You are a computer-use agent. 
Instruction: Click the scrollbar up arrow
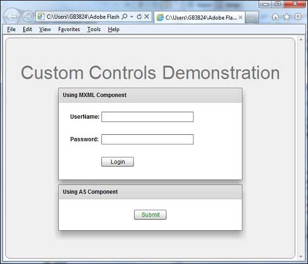pyautogui.click(x=301, y=39)
